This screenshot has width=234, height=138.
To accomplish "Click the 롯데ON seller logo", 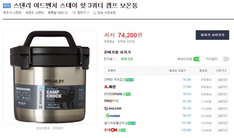I will click(x=110, y=130).
